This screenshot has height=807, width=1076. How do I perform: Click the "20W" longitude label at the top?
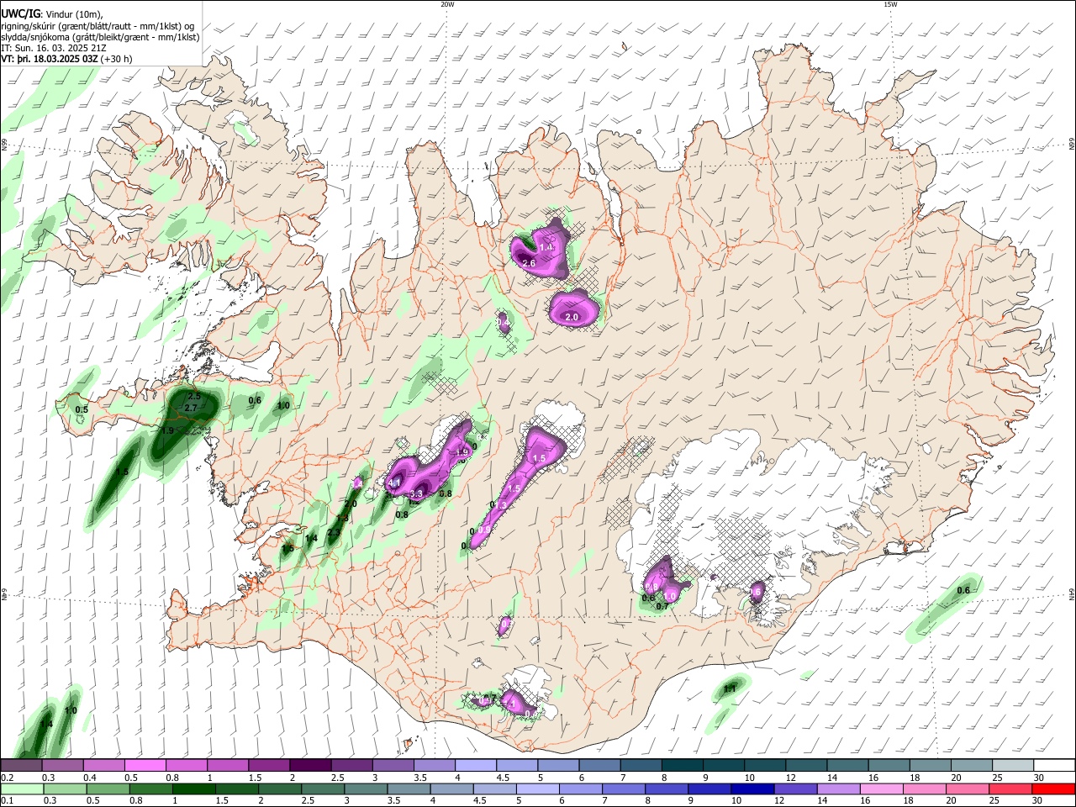point(447,4)
